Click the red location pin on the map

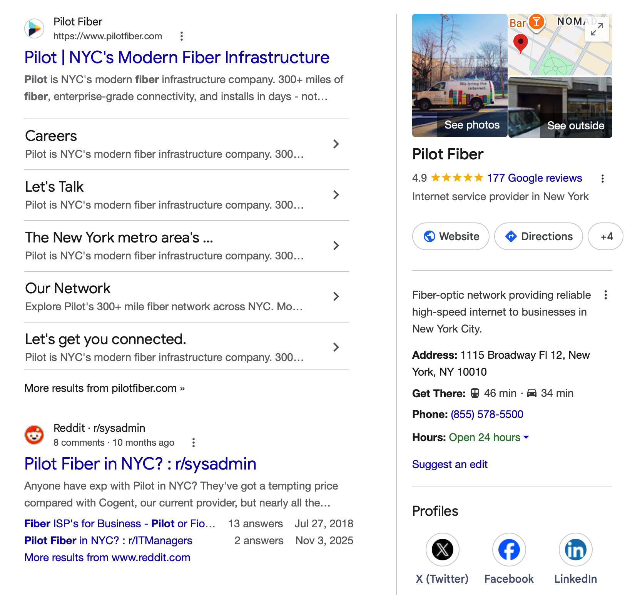[520, 43]
